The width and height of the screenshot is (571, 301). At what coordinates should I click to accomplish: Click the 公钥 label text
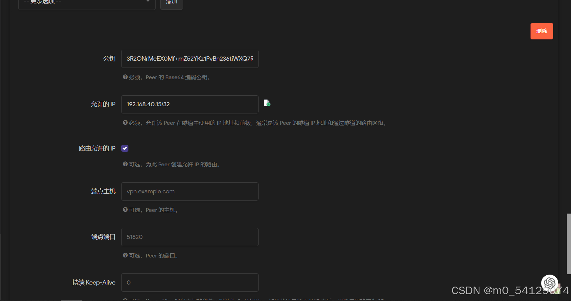(x=110, y=59)
